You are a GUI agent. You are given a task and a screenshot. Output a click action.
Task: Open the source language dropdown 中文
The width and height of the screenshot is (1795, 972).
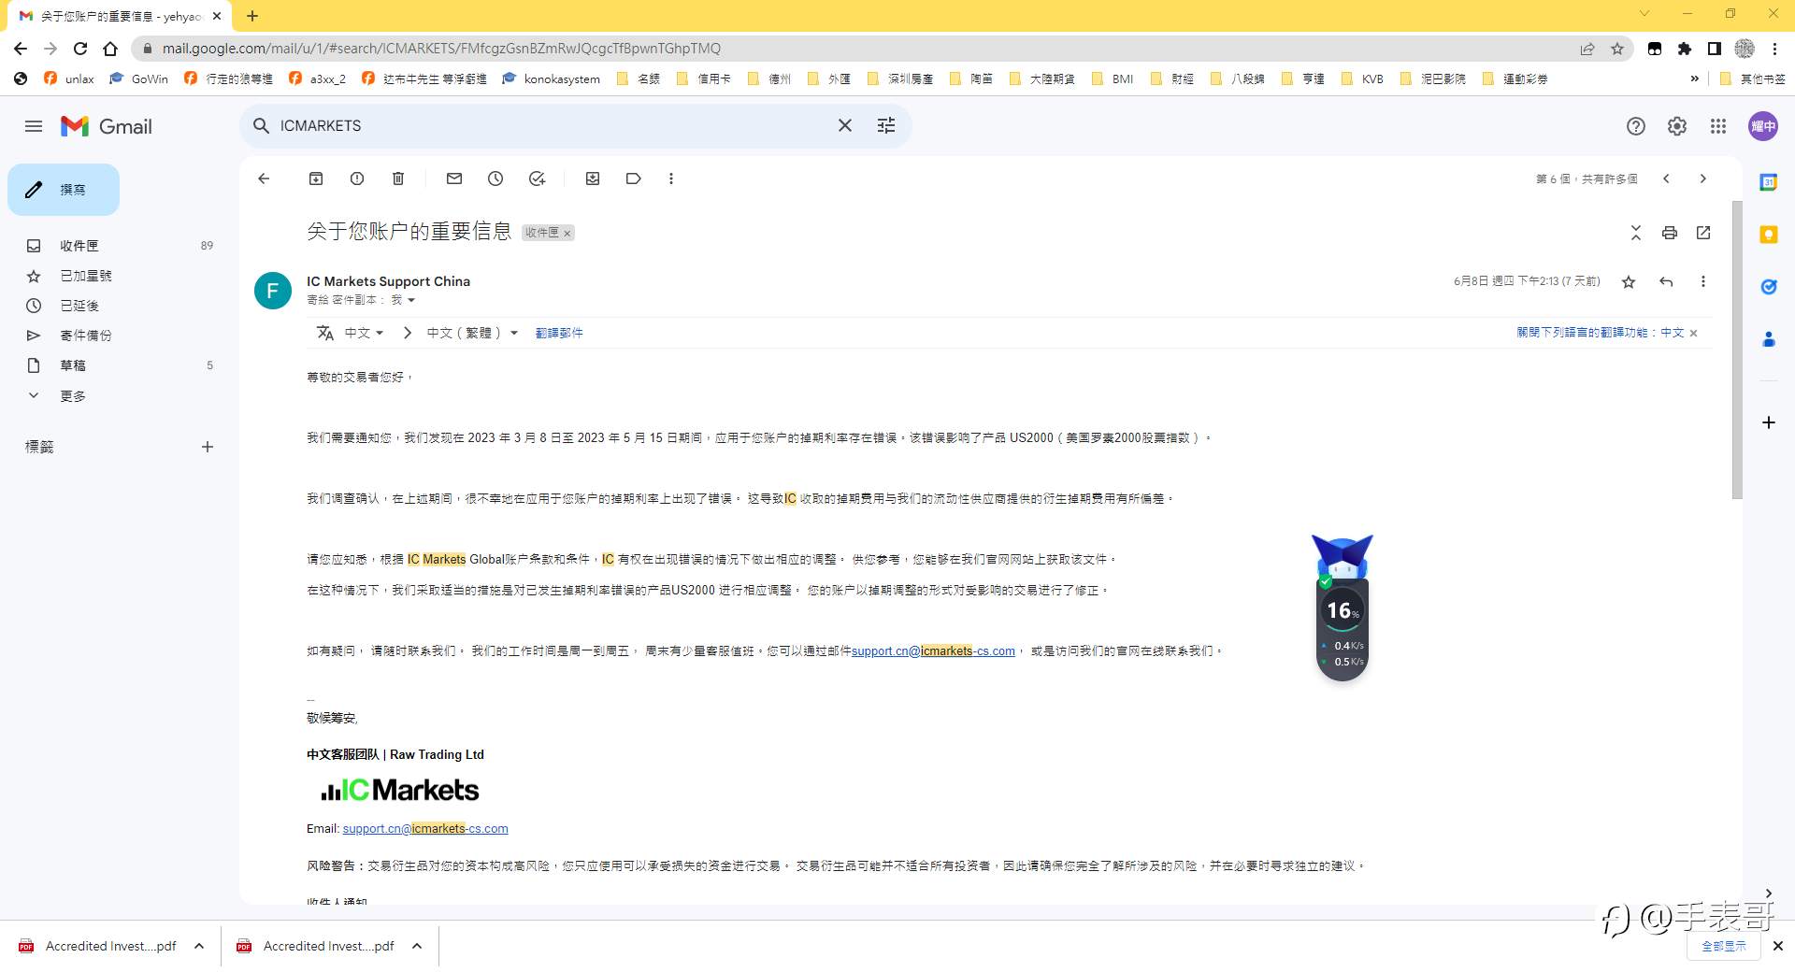364,333
